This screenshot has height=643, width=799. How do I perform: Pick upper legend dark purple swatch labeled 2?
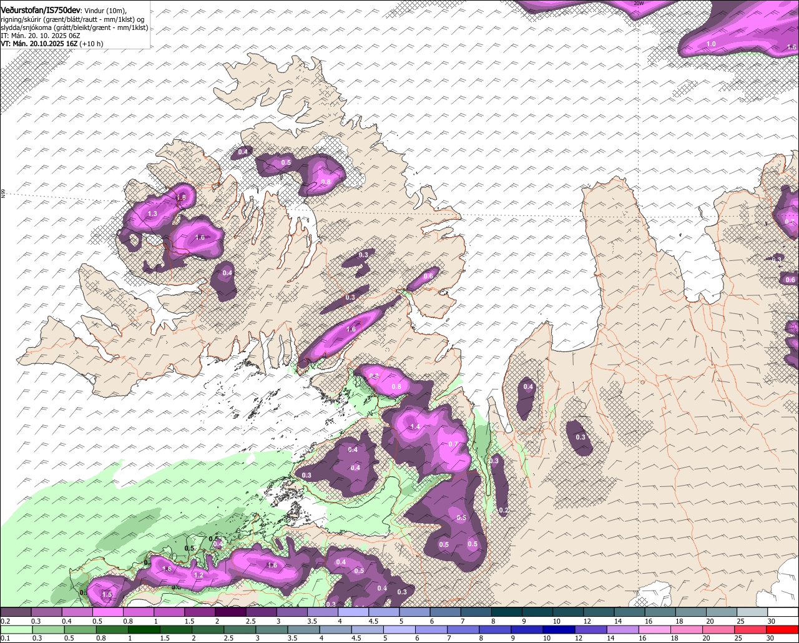(230, 612)
